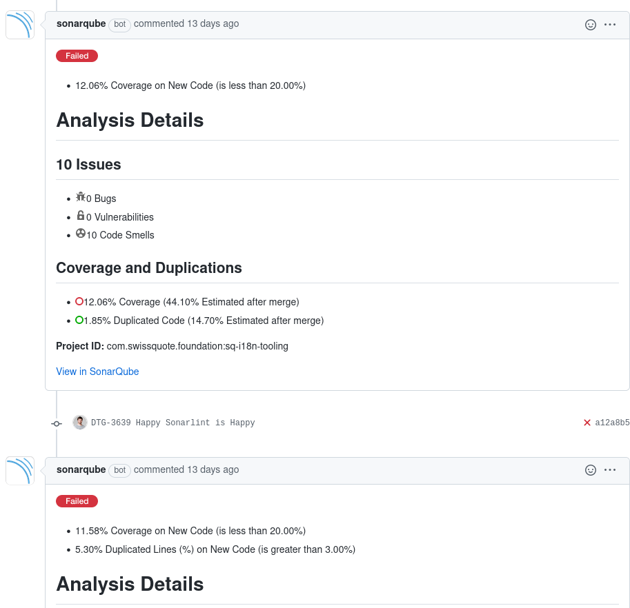The height and width of the screenshot is (608, 630).
Task: Open the options menu of second comment
Action: (609, 469)
